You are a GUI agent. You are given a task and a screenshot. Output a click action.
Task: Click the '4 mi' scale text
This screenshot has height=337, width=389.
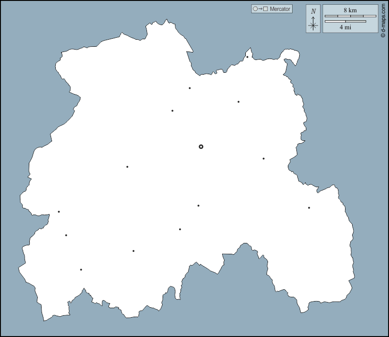coord(345,27)
